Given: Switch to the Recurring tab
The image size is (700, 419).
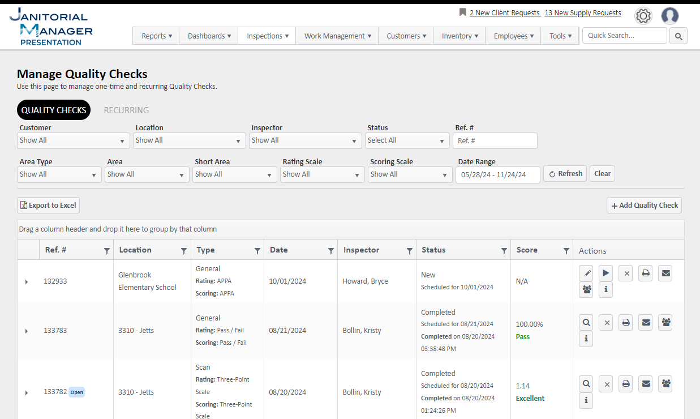Looking at the screenshot, I should 126,110.
